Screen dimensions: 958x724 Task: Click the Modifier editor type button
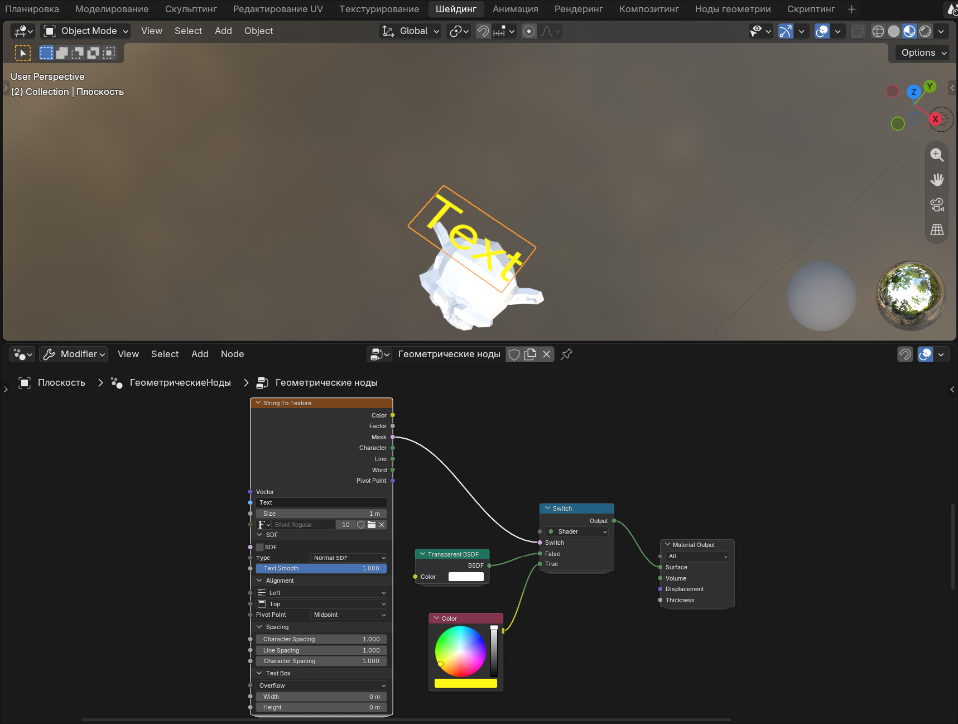pos(74,354)
